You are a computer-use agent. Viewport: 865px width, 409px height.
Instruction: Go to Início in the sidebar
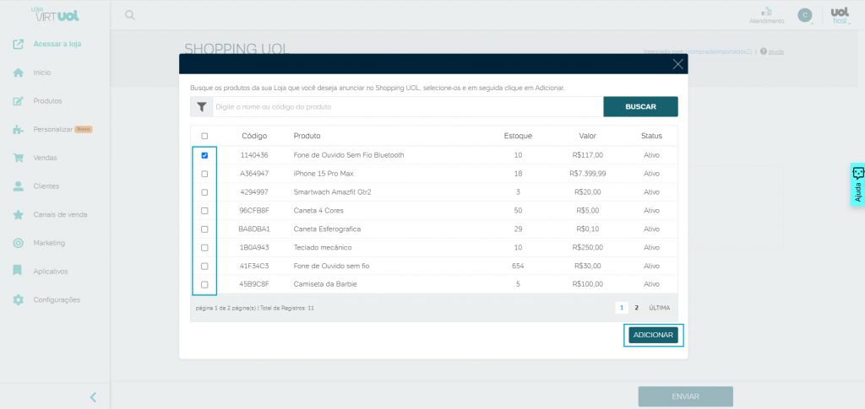(42, 73)
